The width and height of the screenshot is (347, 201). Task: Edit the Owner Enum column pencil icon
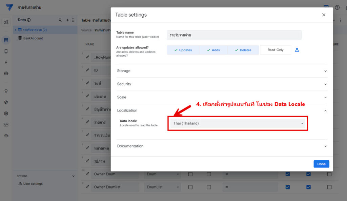point(87,174)
